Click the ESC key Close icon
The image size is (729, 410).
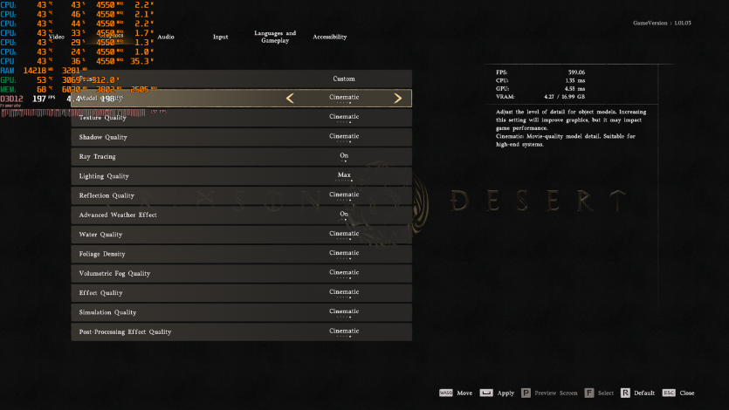coord(669,393)
